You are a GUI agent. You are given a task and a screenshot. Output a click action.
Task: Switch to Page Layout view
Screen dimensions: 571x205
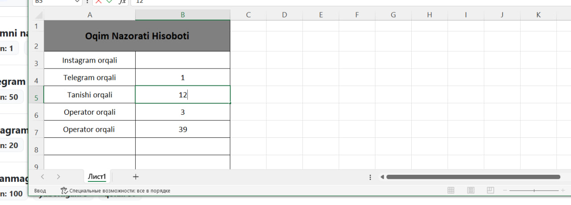(x=471, y=190)
